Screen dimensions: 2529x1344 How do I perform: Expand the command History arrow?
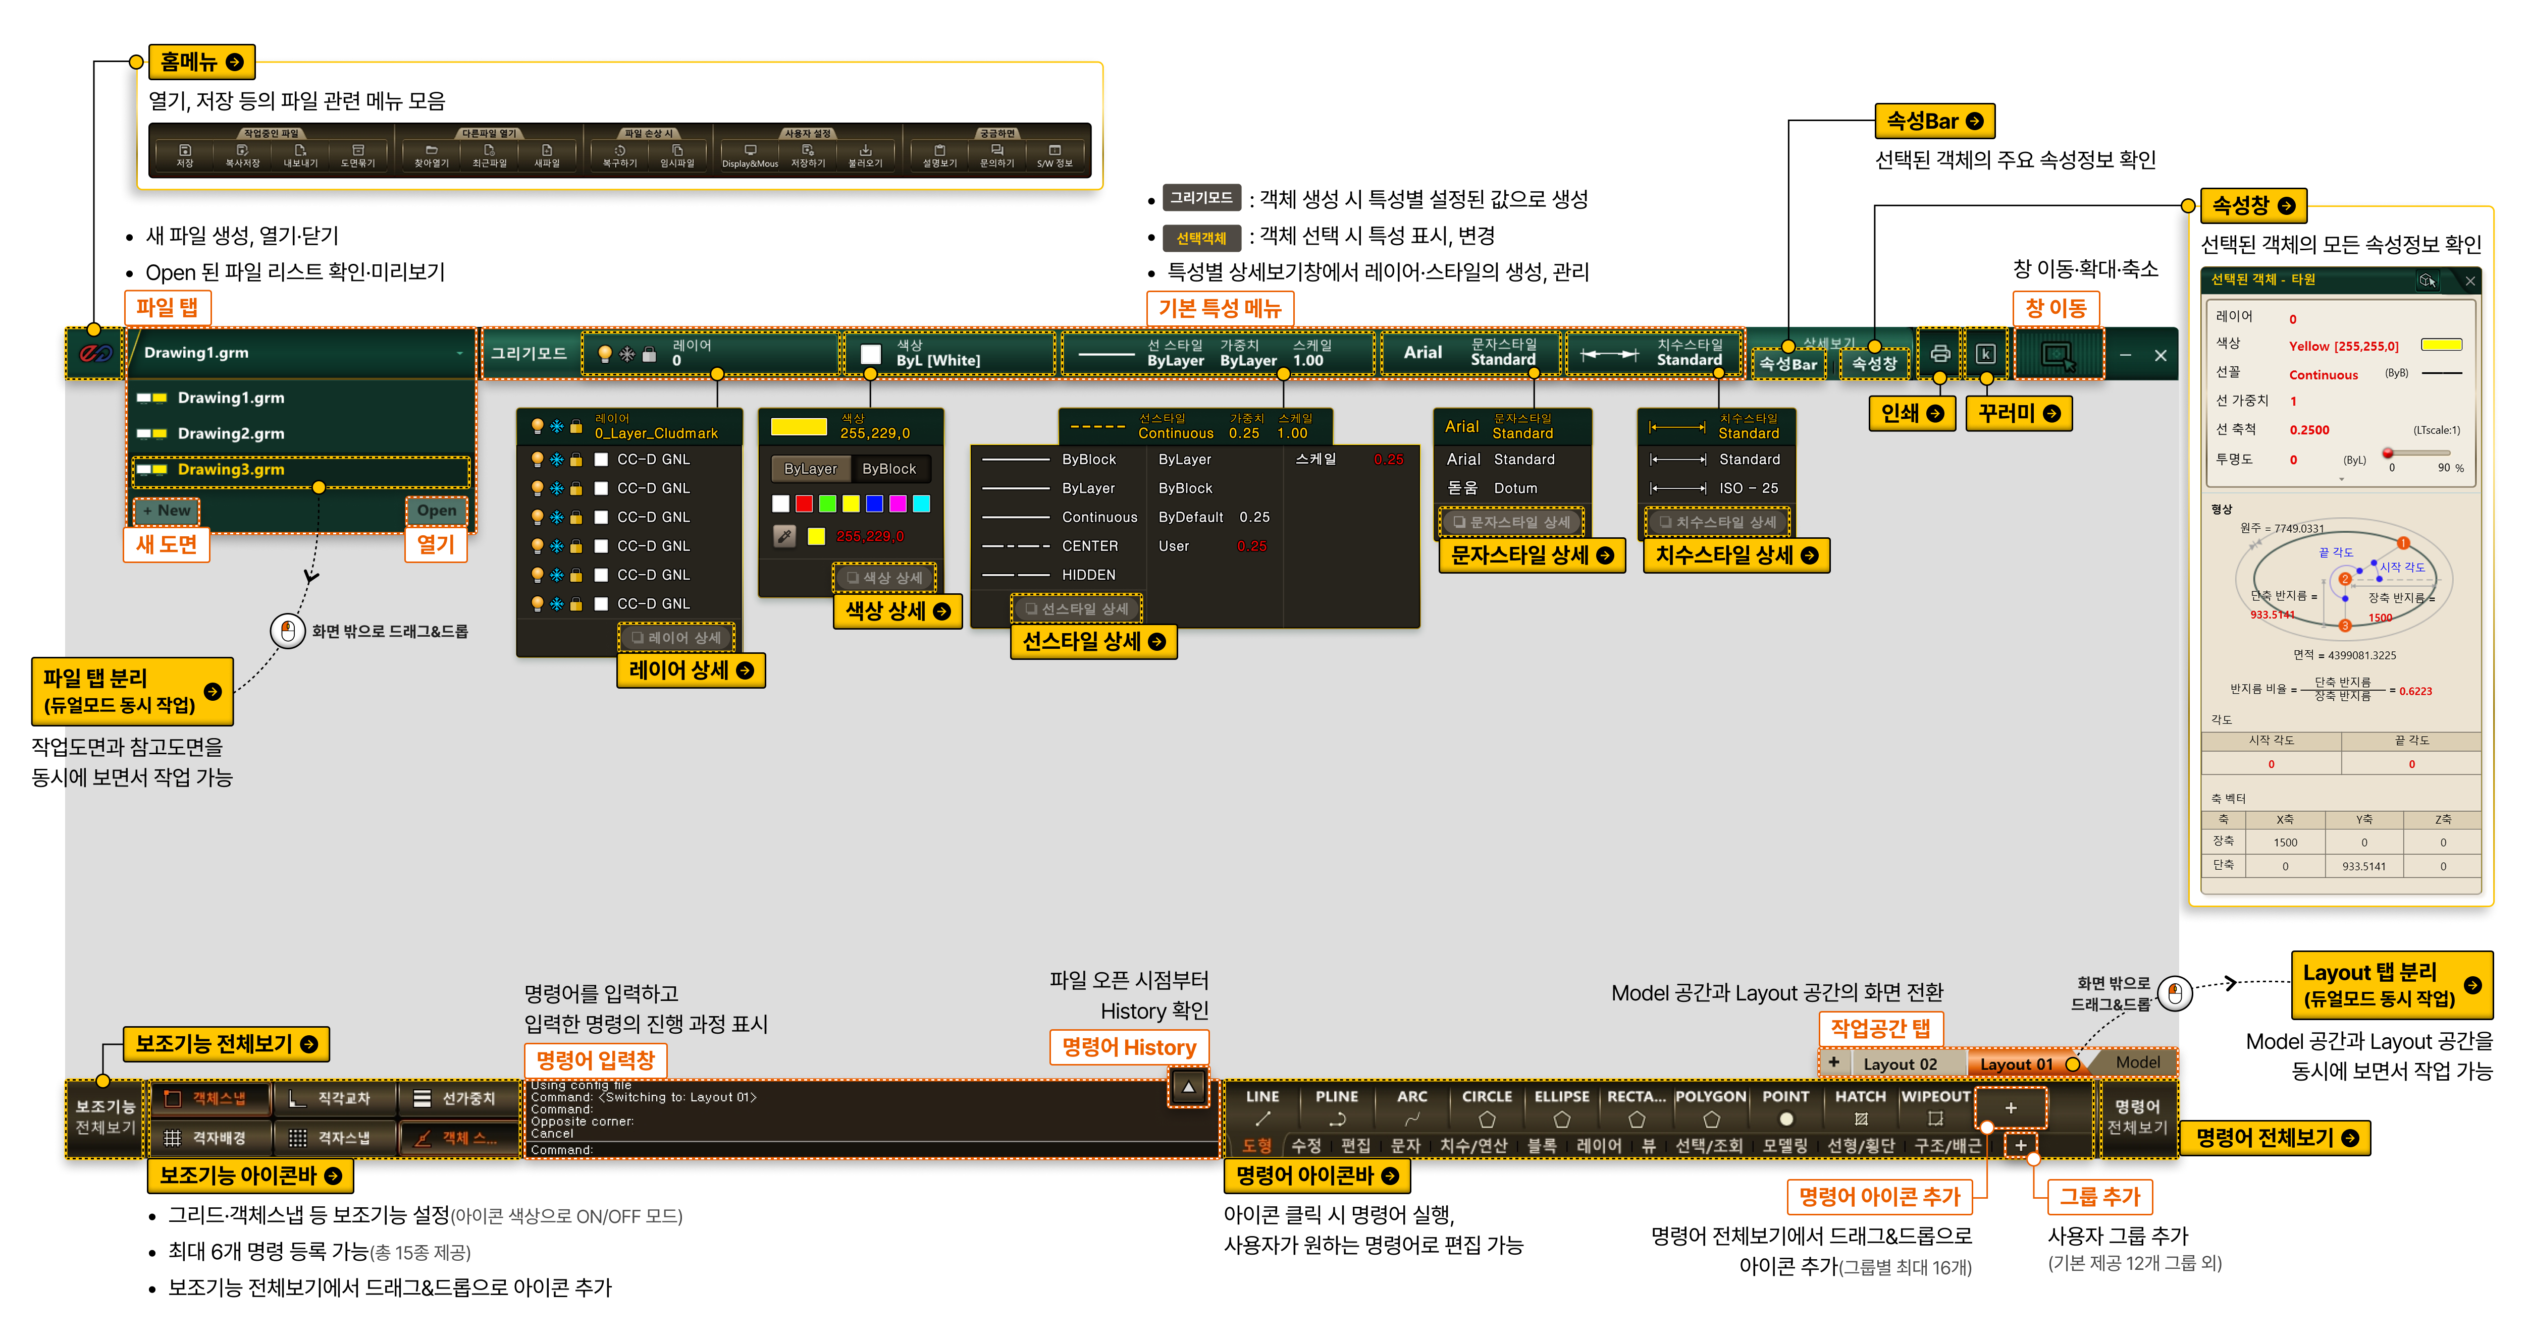coord(1188,1087)
